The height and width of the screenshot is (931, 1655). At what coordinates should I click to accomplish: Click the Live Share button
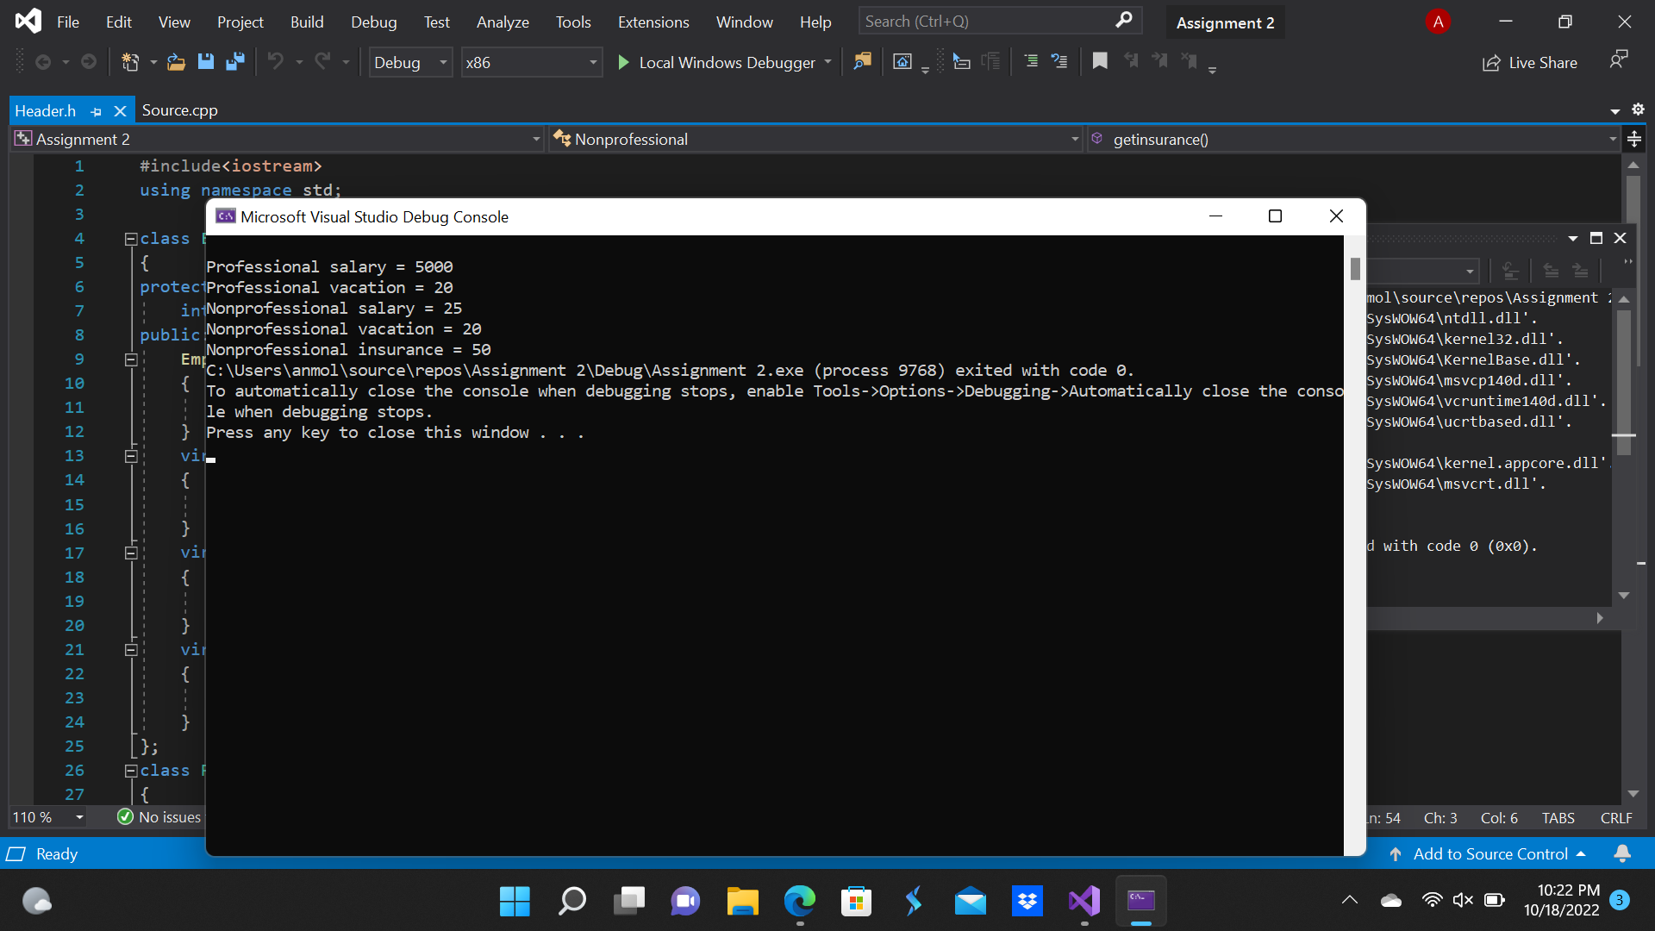[1530, 62]
